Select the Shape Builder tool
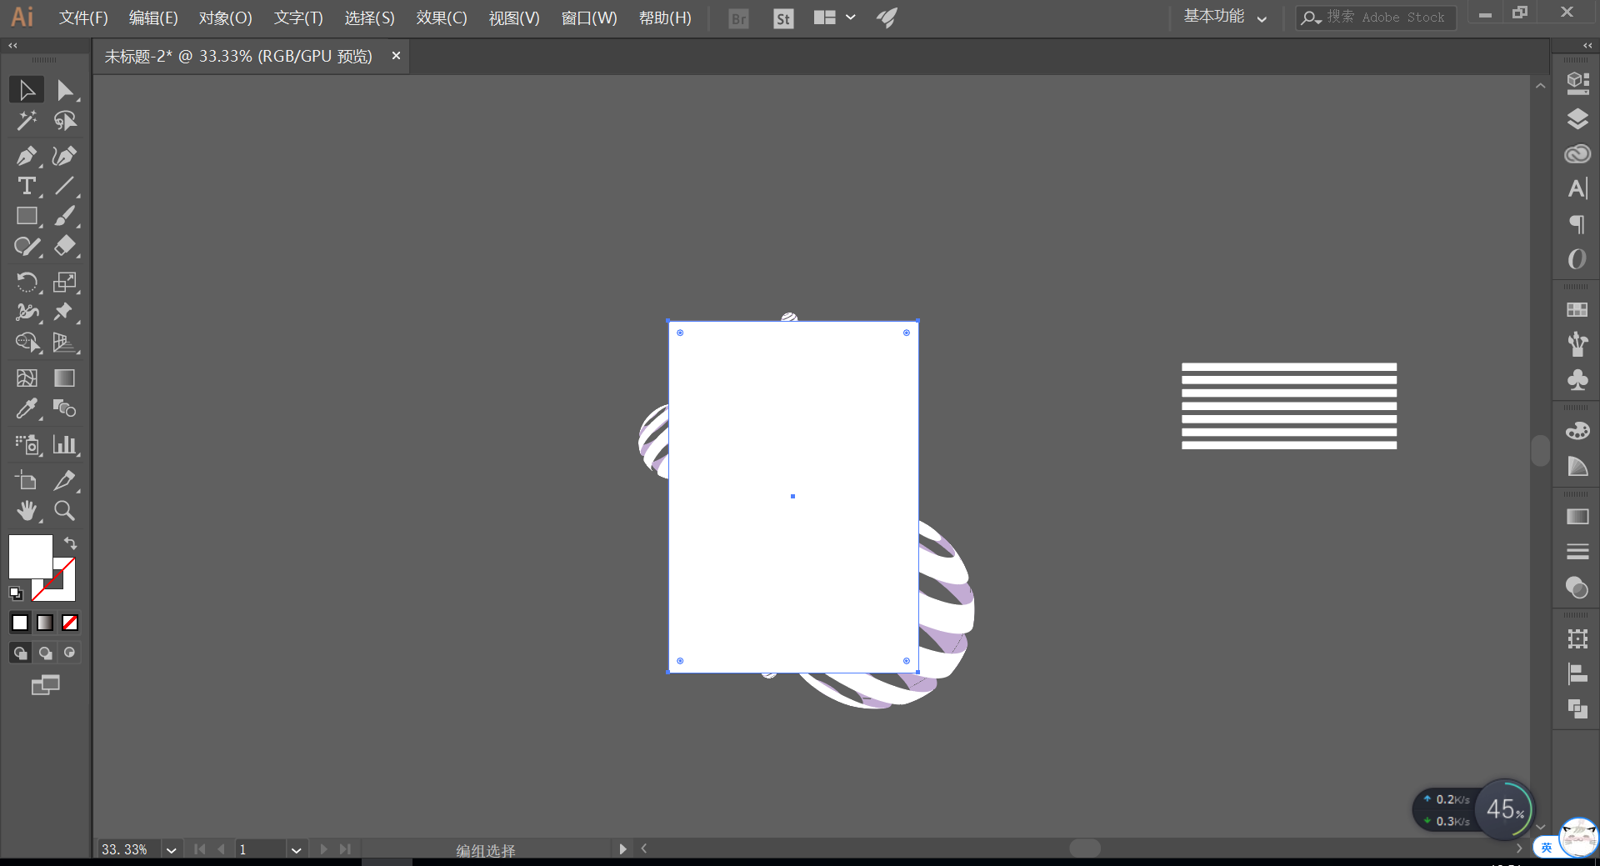 [x=27, y=343]
